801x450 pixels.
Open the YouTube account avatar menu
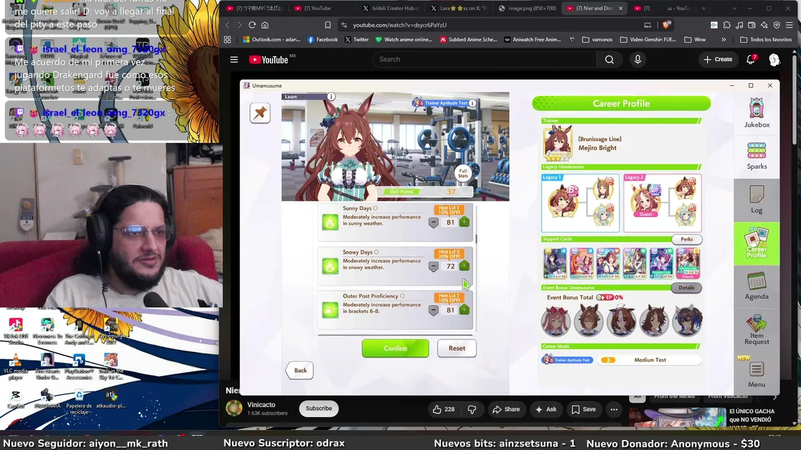click(775, 59)
